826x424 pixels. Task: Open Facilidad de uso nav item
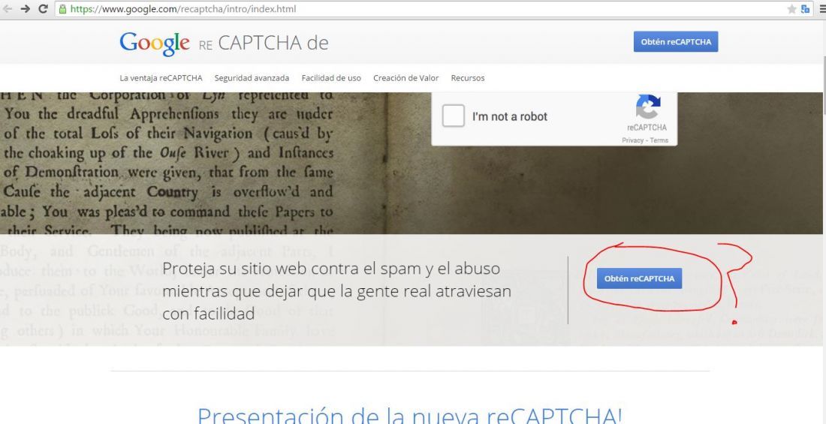pos(331,78)
